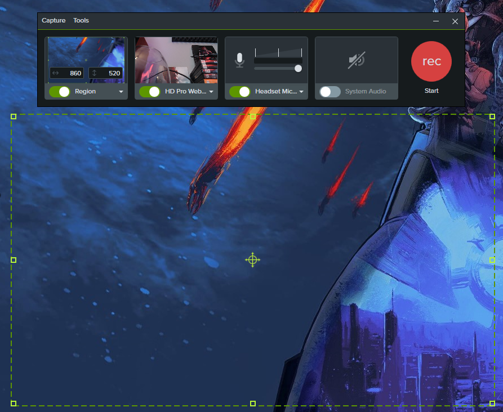Open the Headset Microphone device dropdown
The width and height of the screenshot is (503, 412).
coord(301,92)
